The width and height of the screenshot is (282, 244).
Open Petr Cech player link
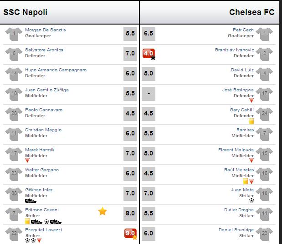[x=243, y=30]
